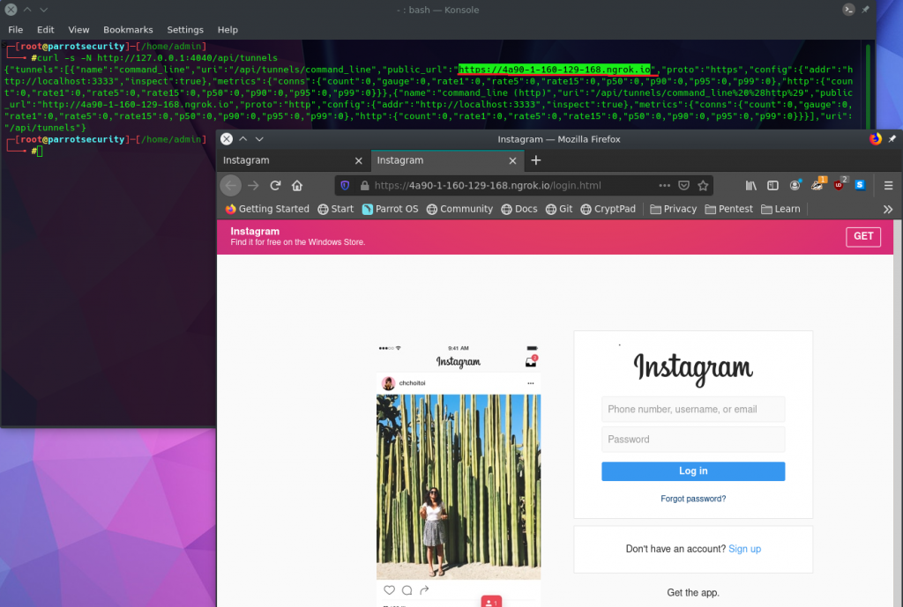Click the Firefox window's keep-below down arrow

(259, 138)
